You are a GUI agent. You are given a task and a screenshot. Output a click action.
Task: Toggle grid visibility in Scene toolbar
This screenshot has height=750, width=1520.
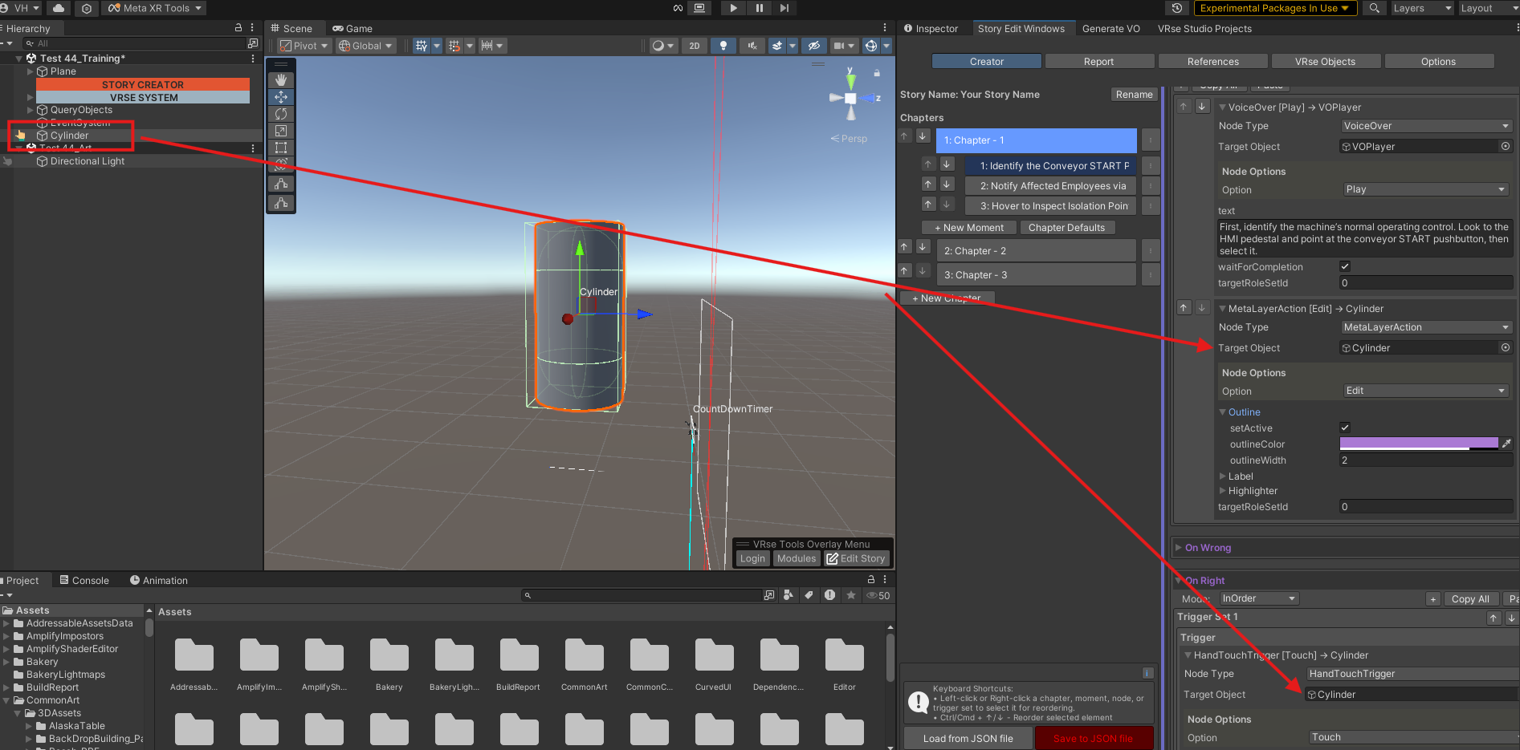(x=422, y=46)
